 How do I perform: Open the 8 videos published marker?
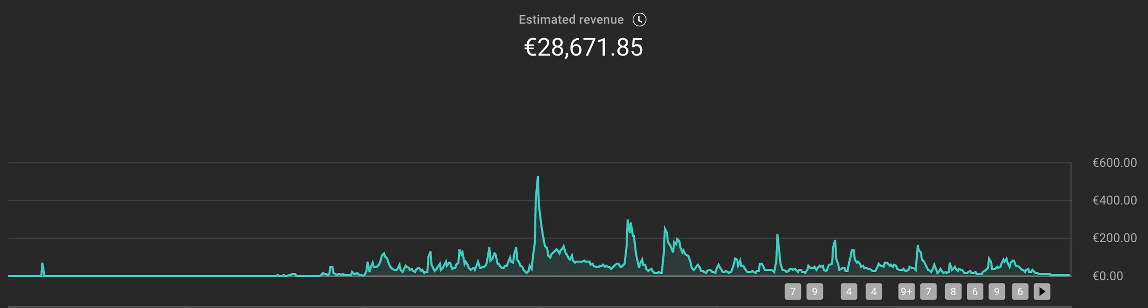tap(953, 292)
